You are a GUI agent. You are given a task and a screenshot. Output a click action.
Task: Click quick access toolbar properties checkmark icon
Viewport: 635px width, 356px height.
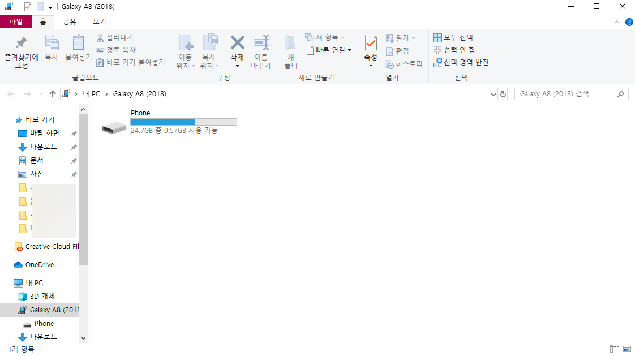(x=28, y=7)
